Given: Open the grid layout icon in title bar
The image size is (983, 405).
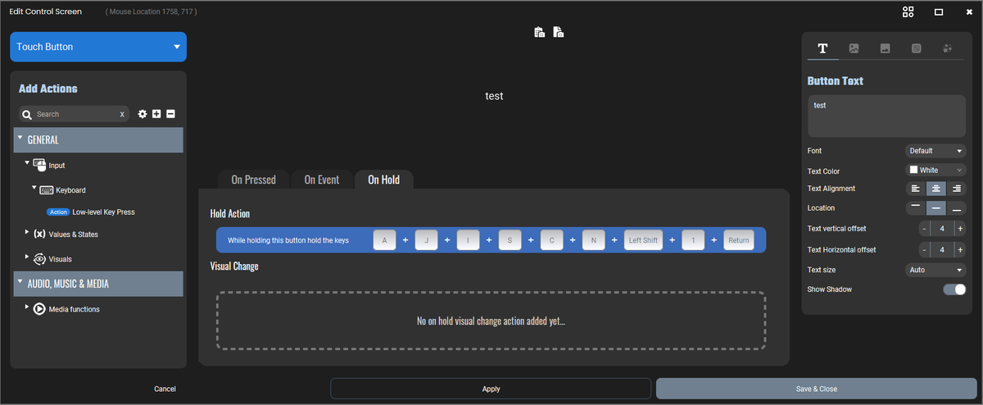Looking at the screenshot, I should [x=908, y=11].
